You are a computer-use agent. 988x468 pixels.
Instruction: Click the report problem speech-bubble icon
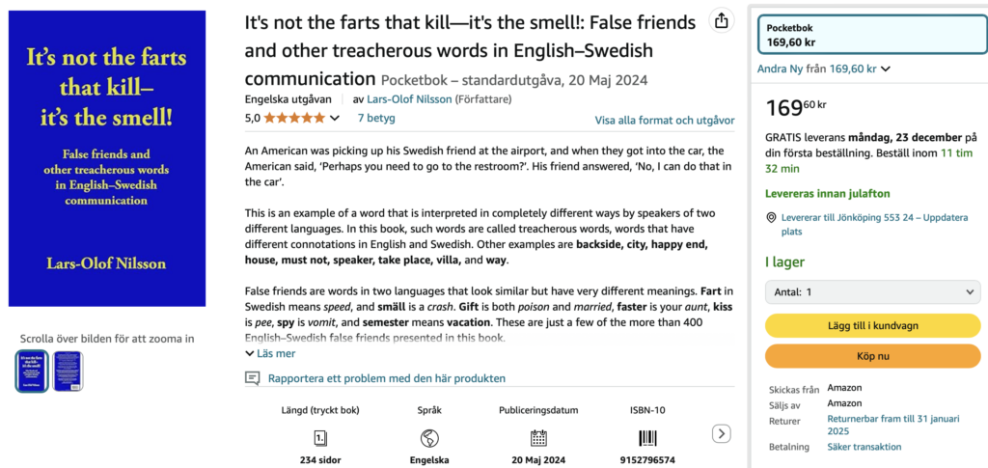pyautogui.click(x=253, y=378)
